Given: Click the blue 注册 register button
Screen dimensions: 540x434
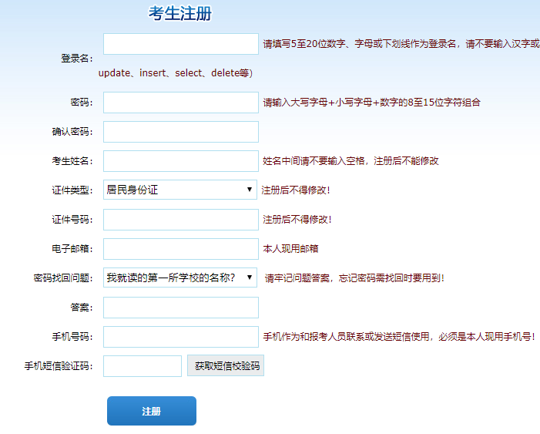Looking at the screenshot, I should [x=152, y=411].
